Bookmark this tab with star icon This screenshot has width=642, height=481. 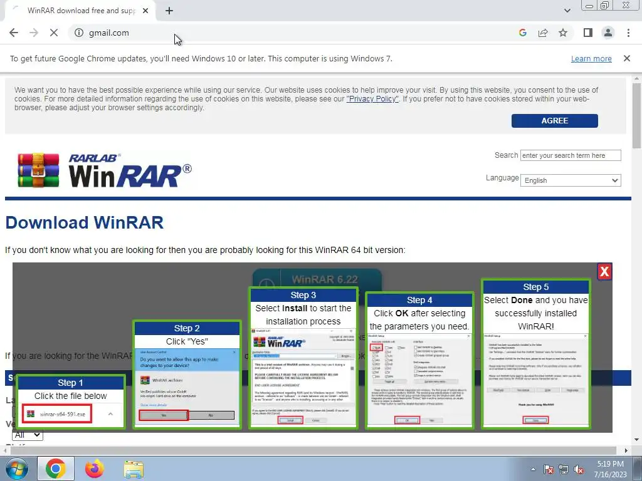coord(563,33)
